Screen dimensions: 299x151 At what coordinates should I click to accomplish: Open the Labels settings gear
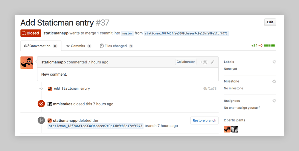coord(274,62)
